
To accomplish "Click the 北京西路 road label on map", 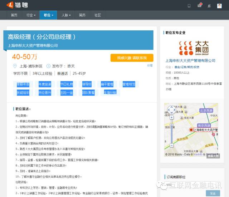I will (206, 111).
